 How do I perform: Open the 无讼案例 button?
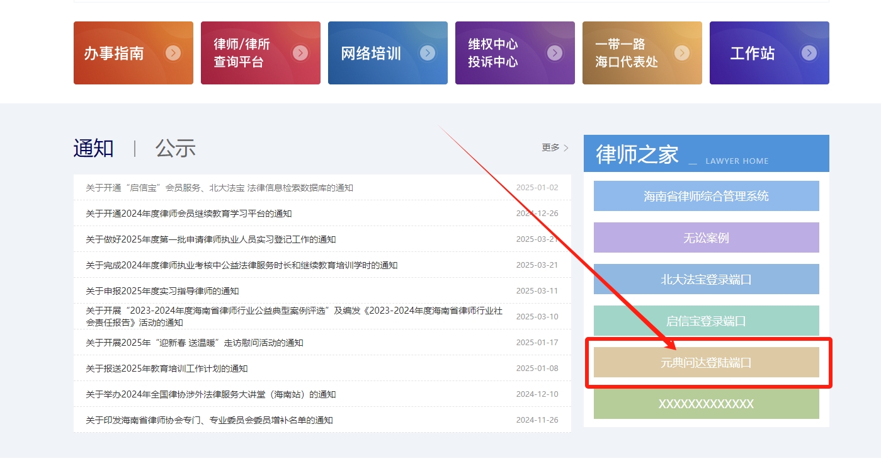point(707,237)
